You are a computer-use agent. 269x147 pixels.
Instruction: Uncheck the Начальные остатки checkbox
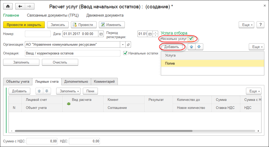pos(125,53)
